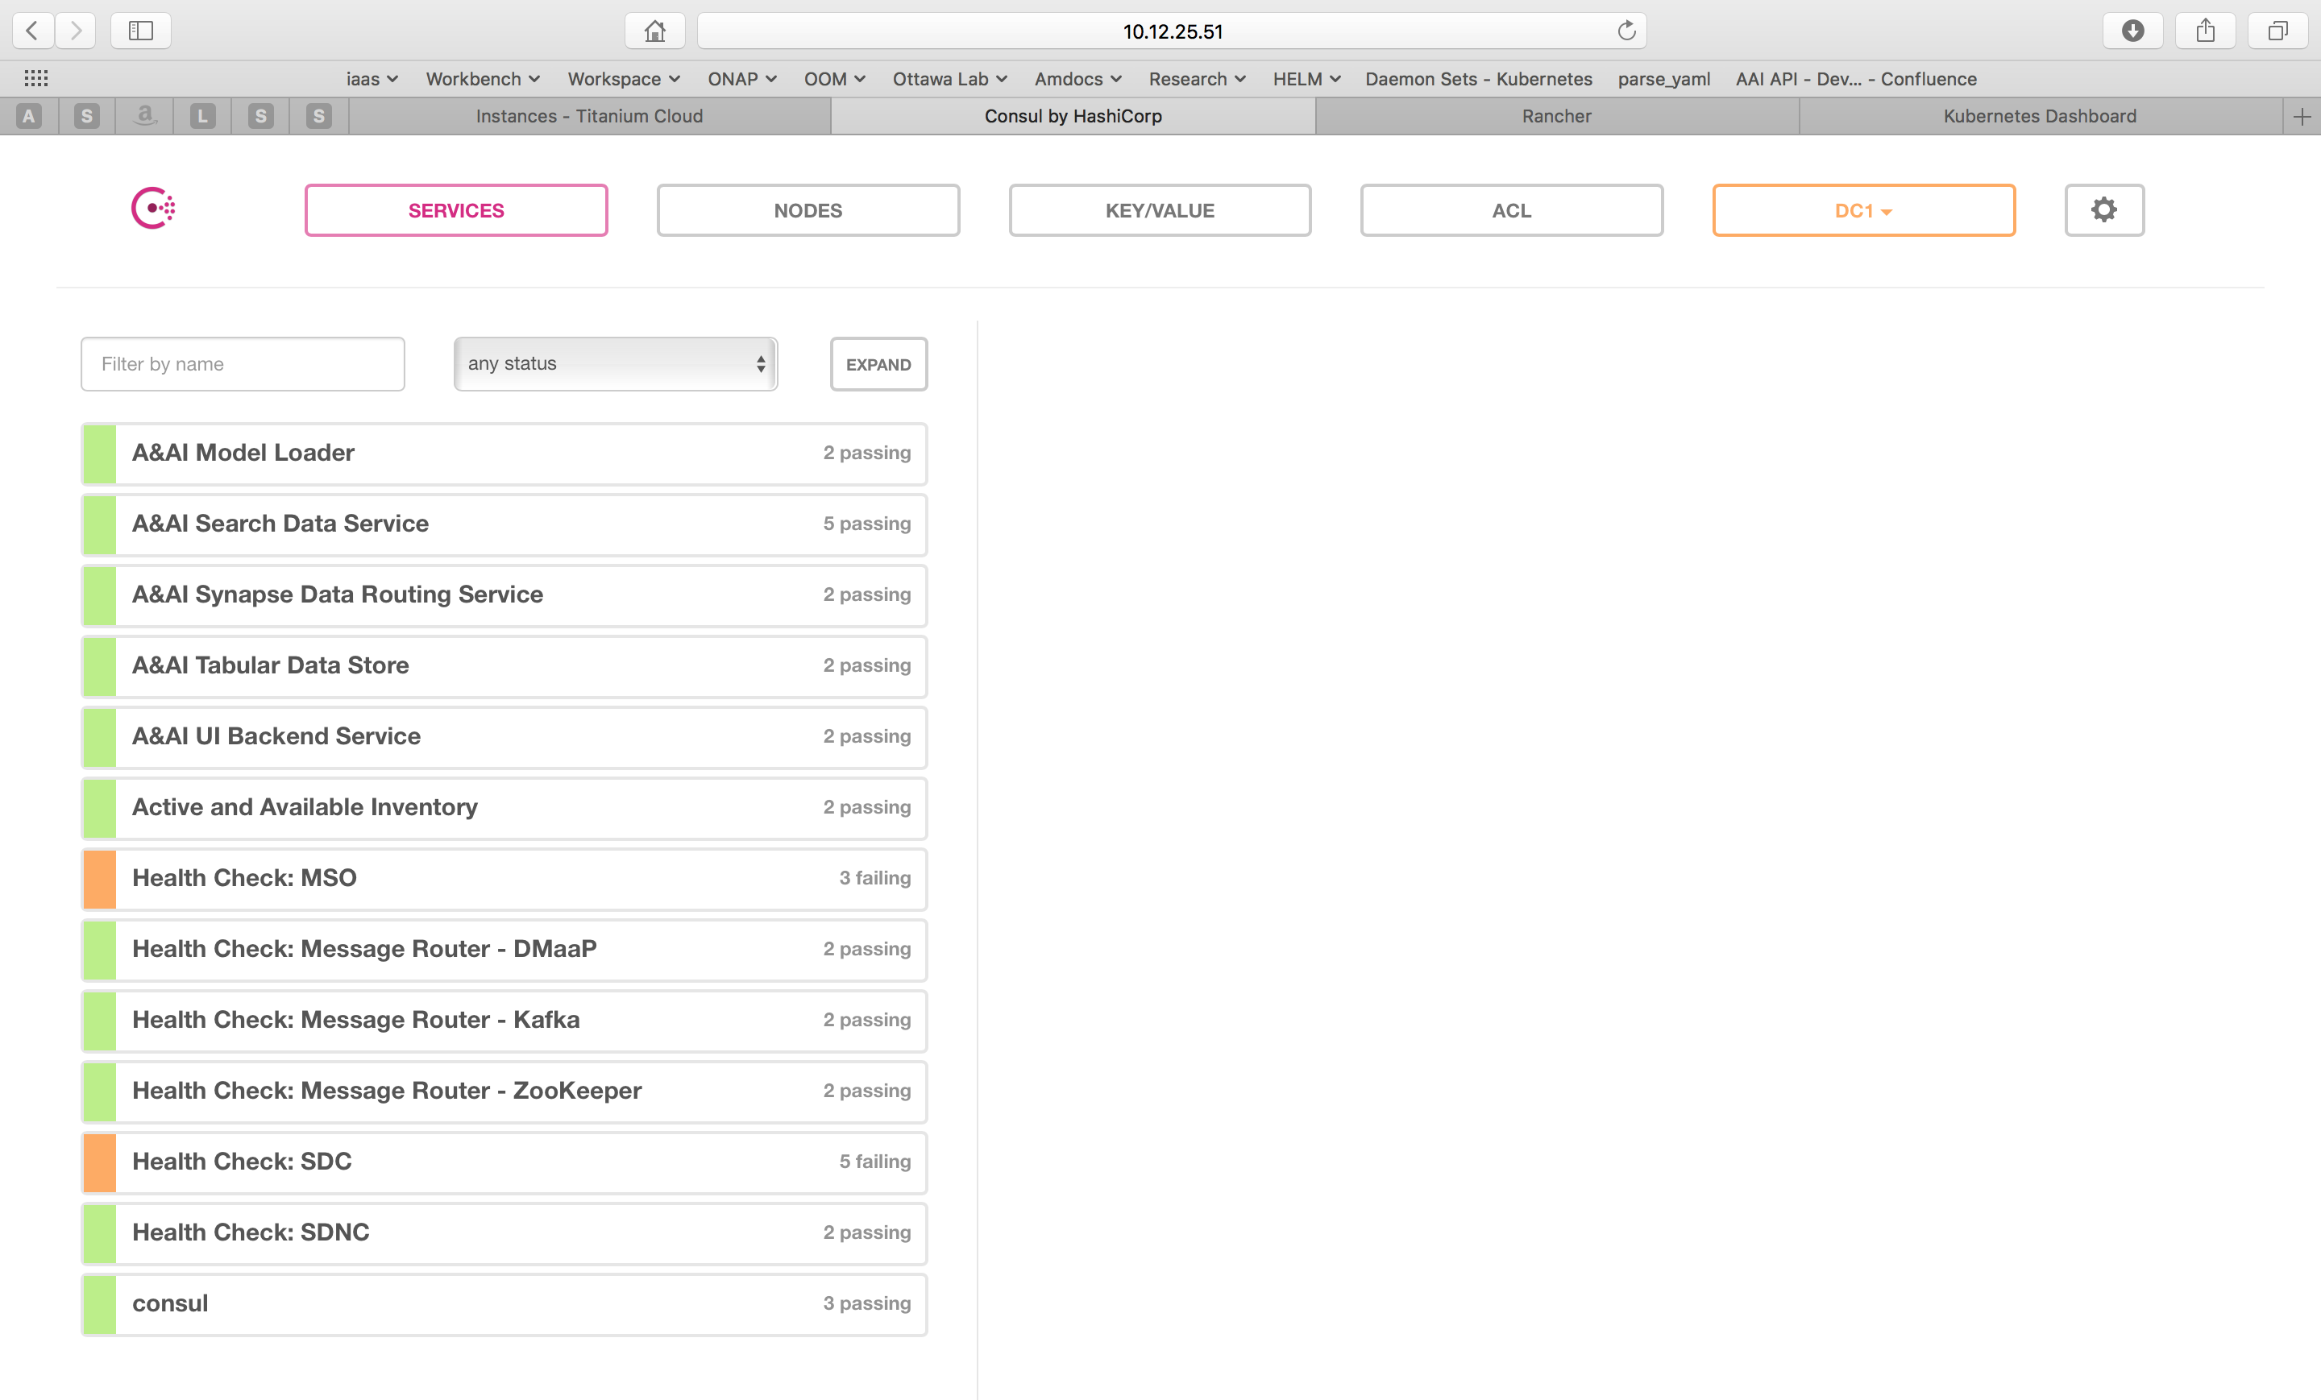Click the Safari home icon
This screenshot has width=2321, height=1400.
654,31
